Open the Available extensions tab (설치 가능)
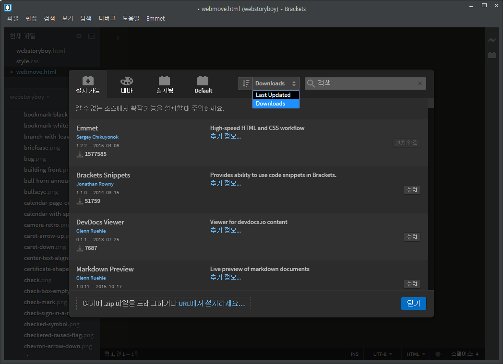 pos(88,84)
